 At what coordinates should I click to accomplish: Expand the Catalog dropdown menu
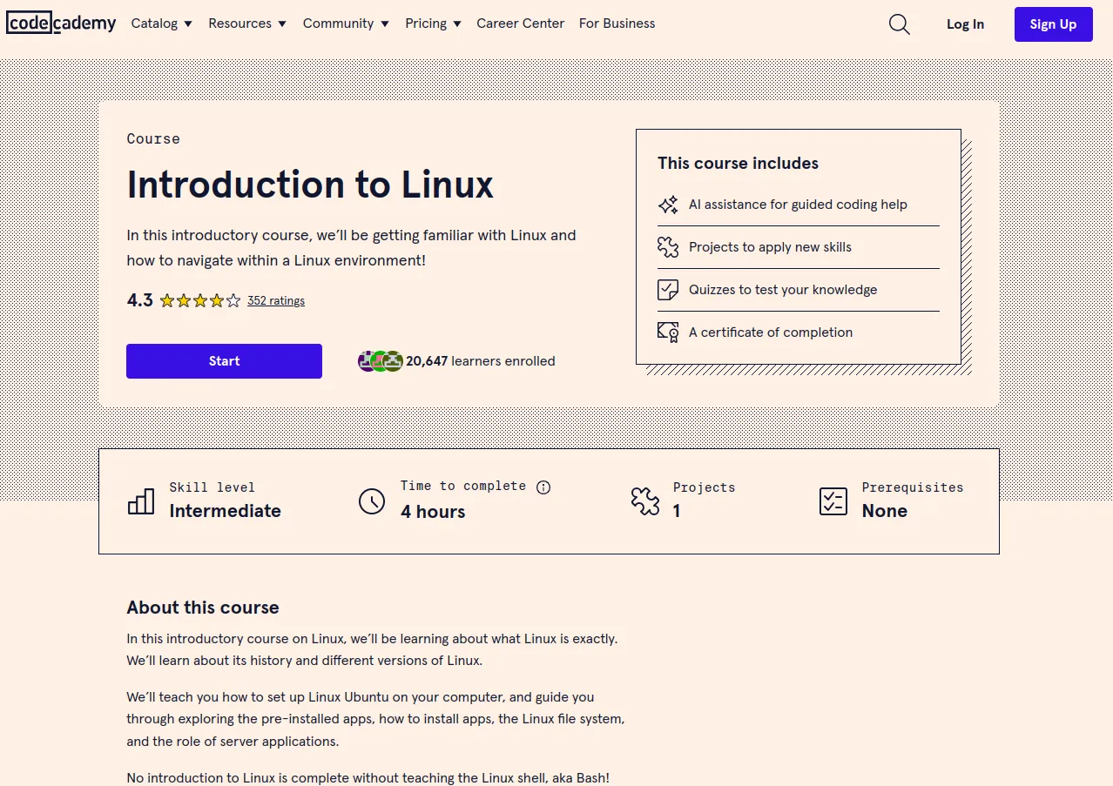click(162, 24)
